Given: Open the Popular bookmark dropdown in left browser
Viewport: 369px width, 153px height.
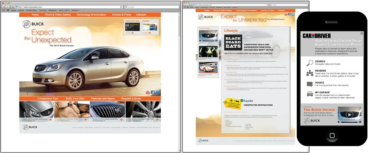Looking at the screenshot, I should [x=75, y=10].
